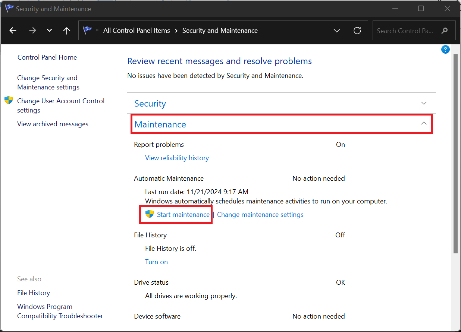This screenshot has width=461, height=332.
Task: Click the flag icon in address bar
Action: [87, 30]
